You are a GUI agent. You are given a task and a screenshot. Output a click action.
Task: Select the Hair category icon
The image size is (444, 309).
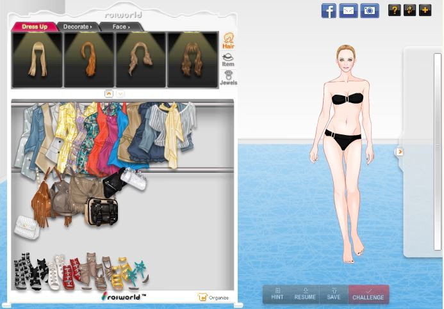click(x=228, y=41)
